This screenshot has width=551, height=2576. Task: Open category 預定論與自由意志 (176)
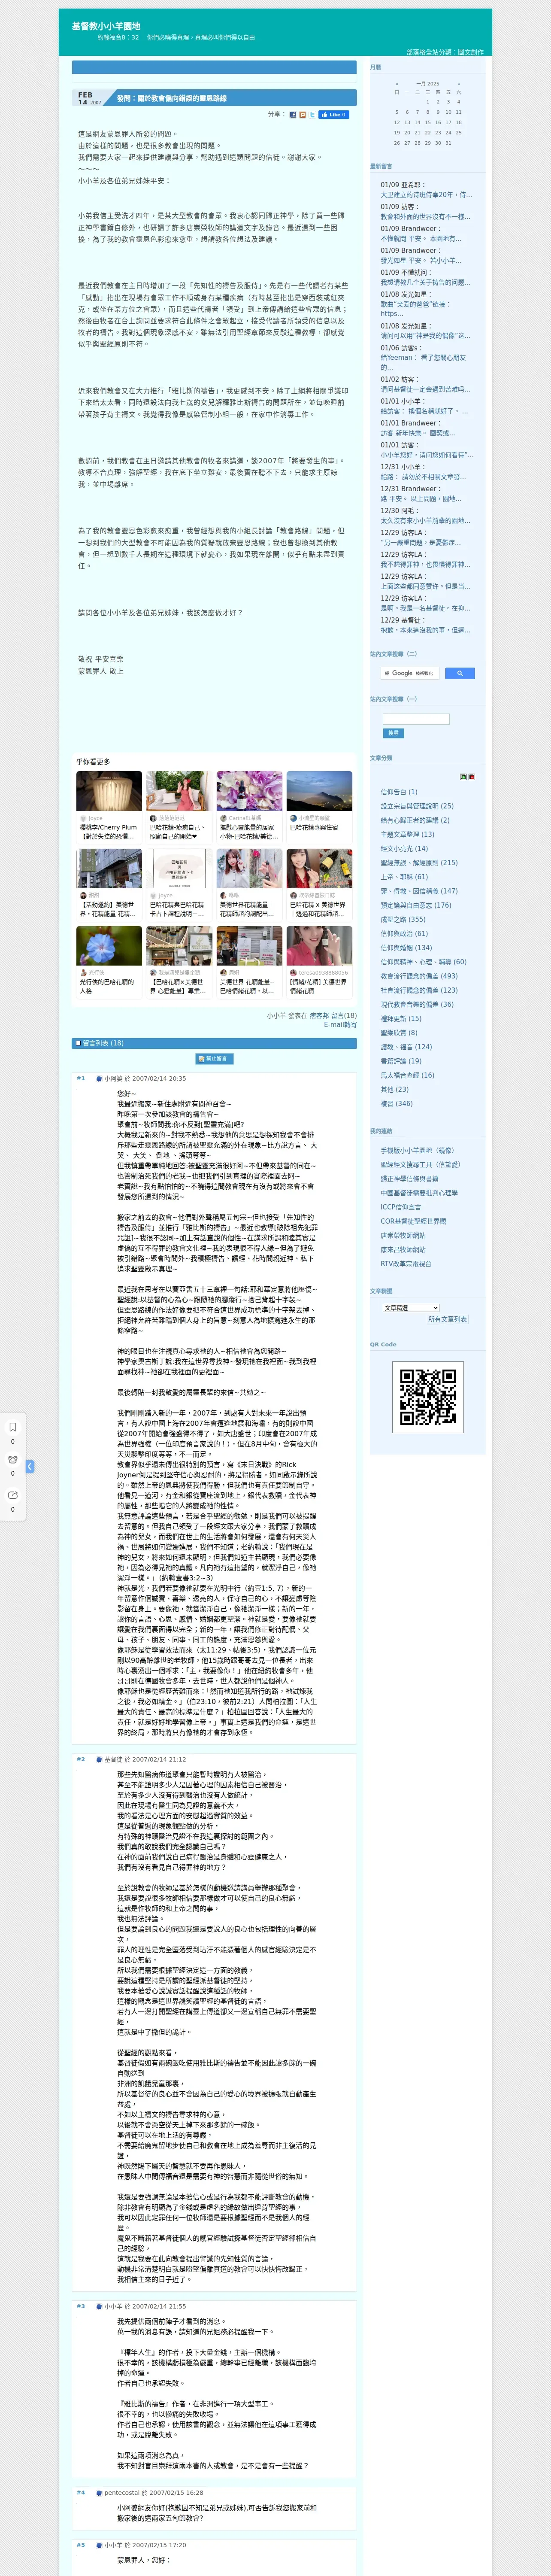tap(416, 905)
